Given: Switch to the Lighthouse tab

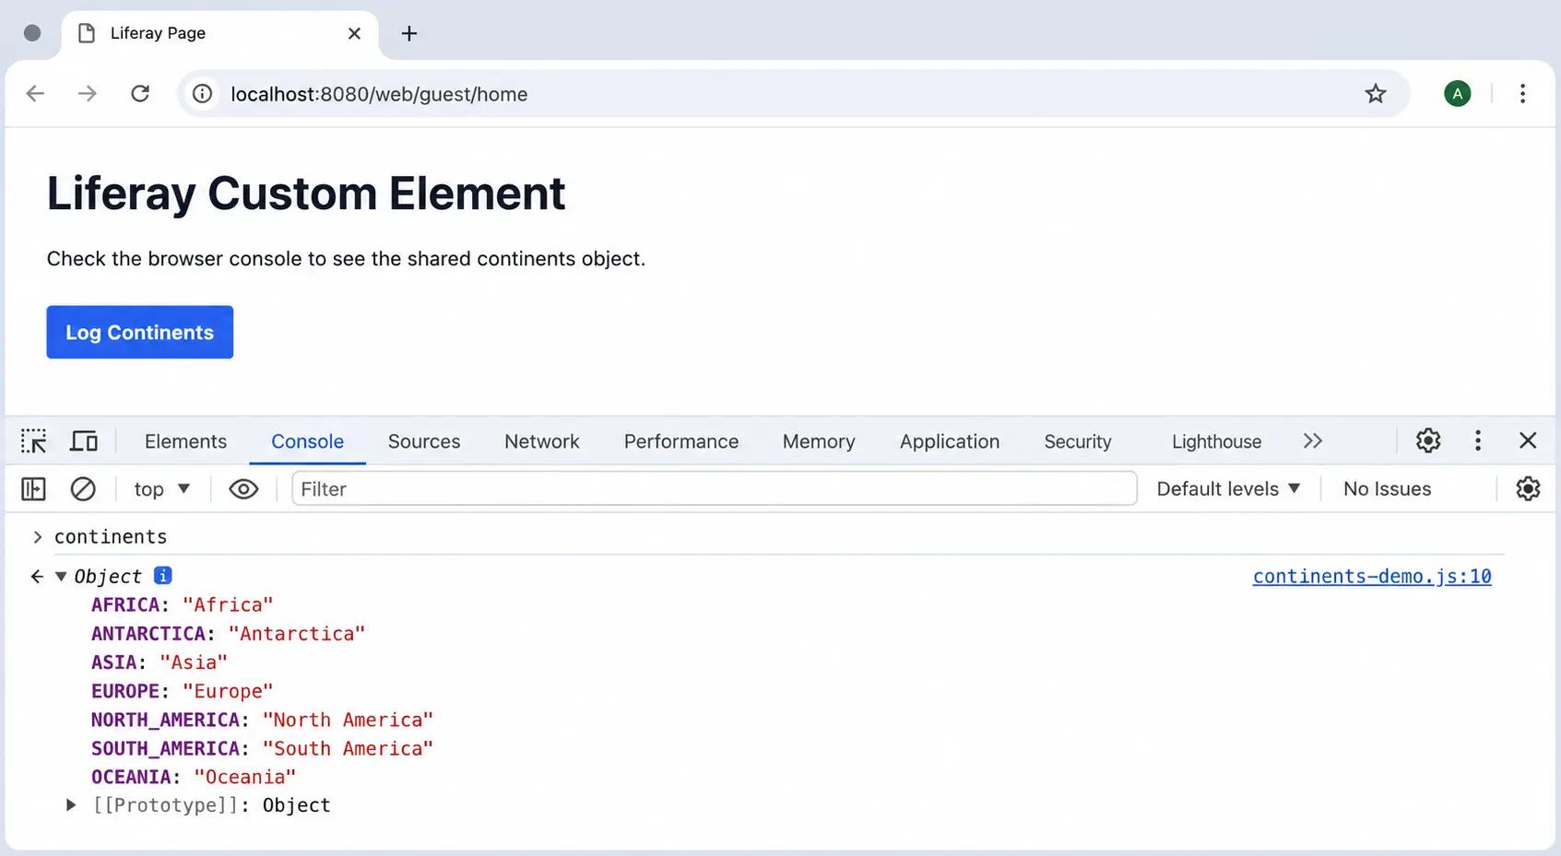Looking at the screenshot, I should [x=1217, y=441].
